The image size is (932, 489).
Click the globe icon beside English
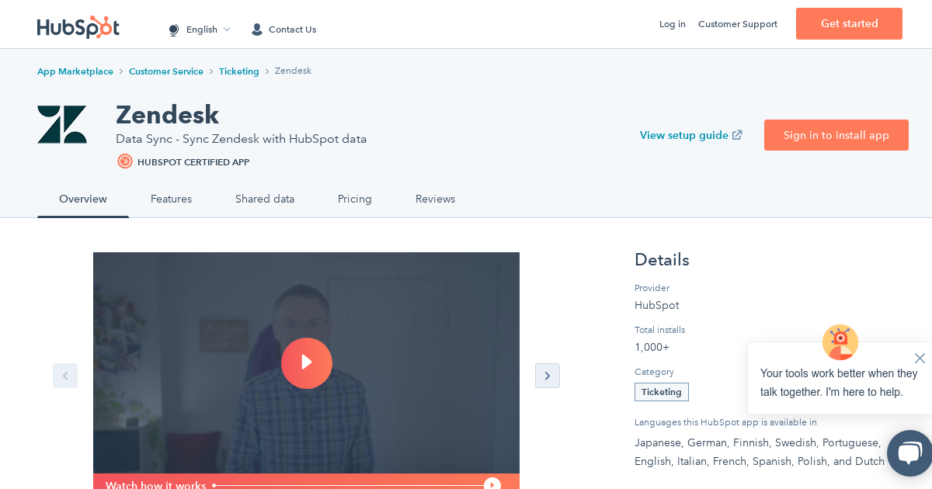coord(174,29)
